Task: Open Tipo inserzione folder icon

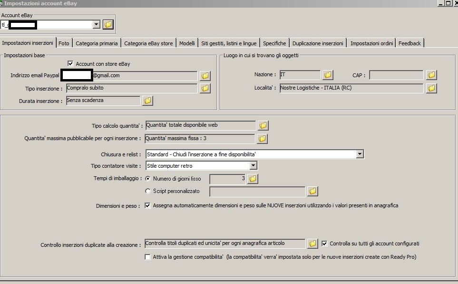Action: pos(205,88)
